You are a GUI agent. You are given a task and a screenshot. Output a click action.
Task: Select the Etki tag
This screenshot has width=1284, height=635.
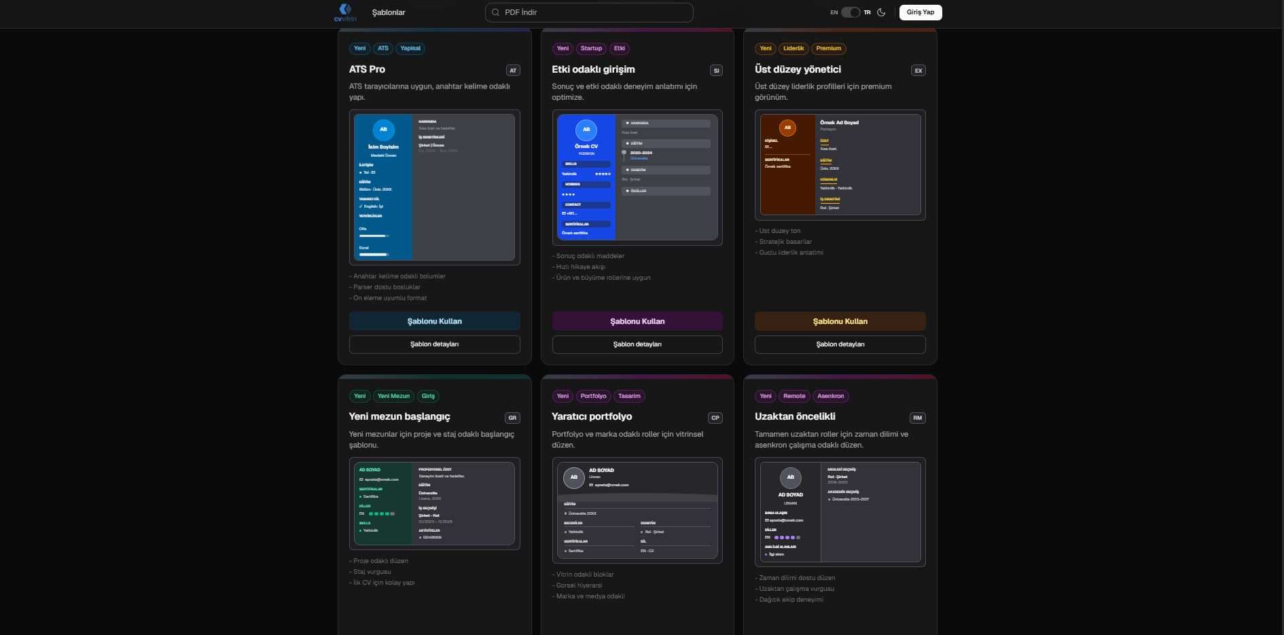(620, 48)
